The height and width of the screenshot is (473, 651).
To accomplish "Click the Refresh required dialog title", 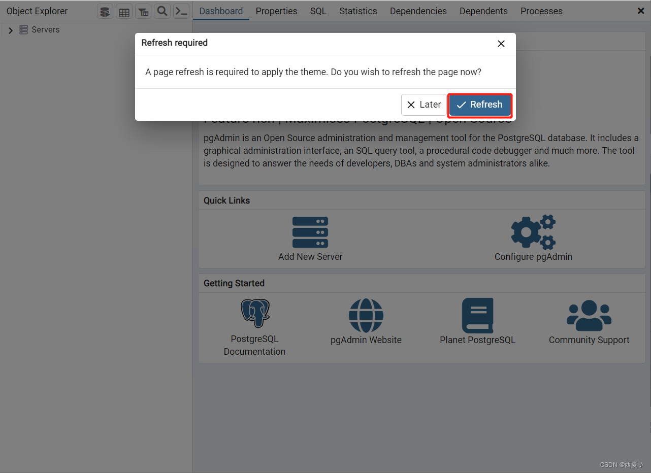I will pos(175,43).
